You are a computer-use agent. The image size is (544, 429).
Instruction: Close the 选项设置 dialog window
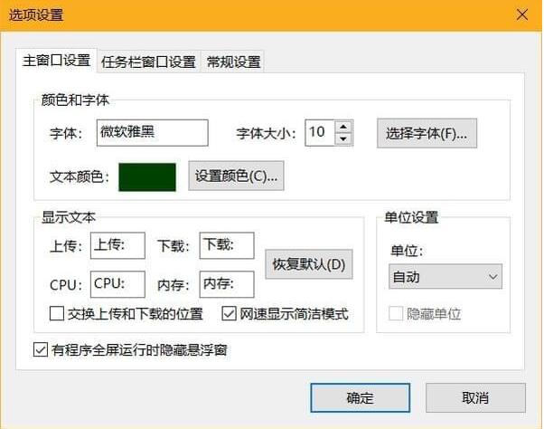click(x=522, y=15)
